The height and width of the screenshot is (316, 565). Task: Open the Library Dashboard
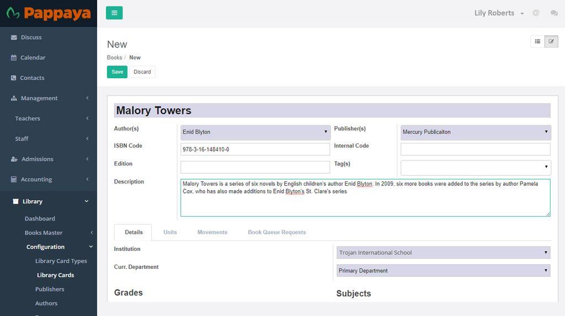click(40, 219)
